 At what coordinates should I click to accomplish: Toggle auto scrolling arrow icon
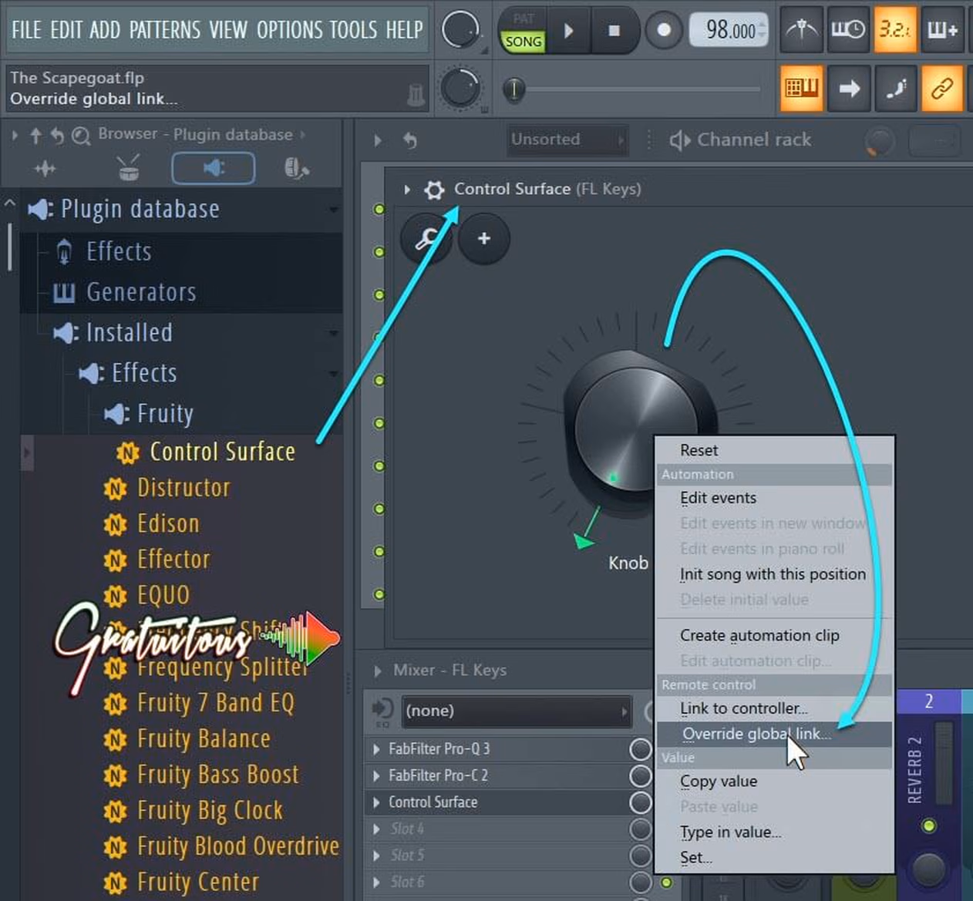pyautogui.click(x=848, y=89)
